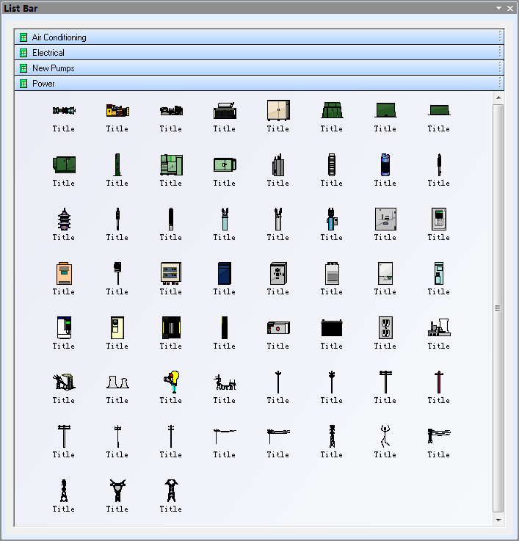
Task: Choose the blue cylindrical capacitor icon
Action: [385, 164]
